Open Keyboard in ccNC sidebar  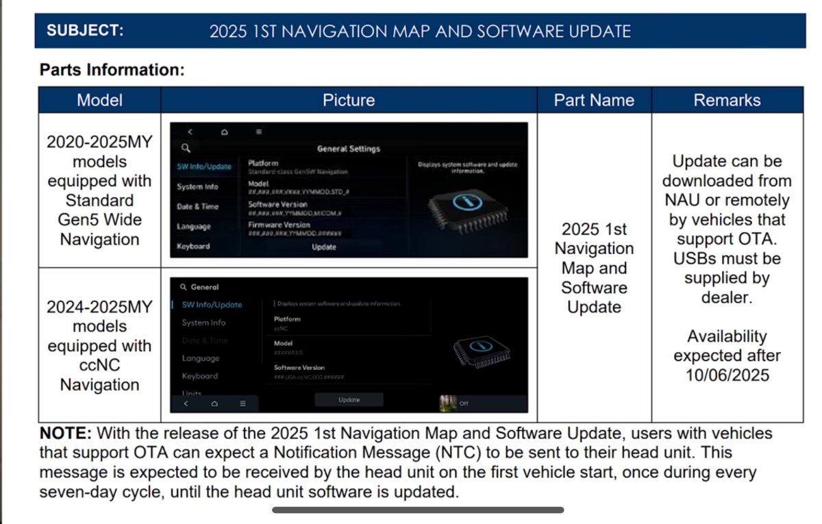pyautogui.click(x=199, y=376)
